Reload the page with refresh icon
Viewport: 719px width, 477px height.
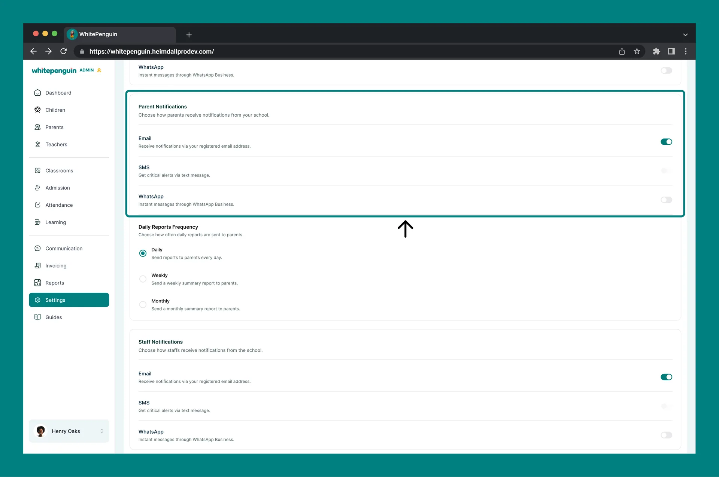pyautogui.click(x=64, y=51)
